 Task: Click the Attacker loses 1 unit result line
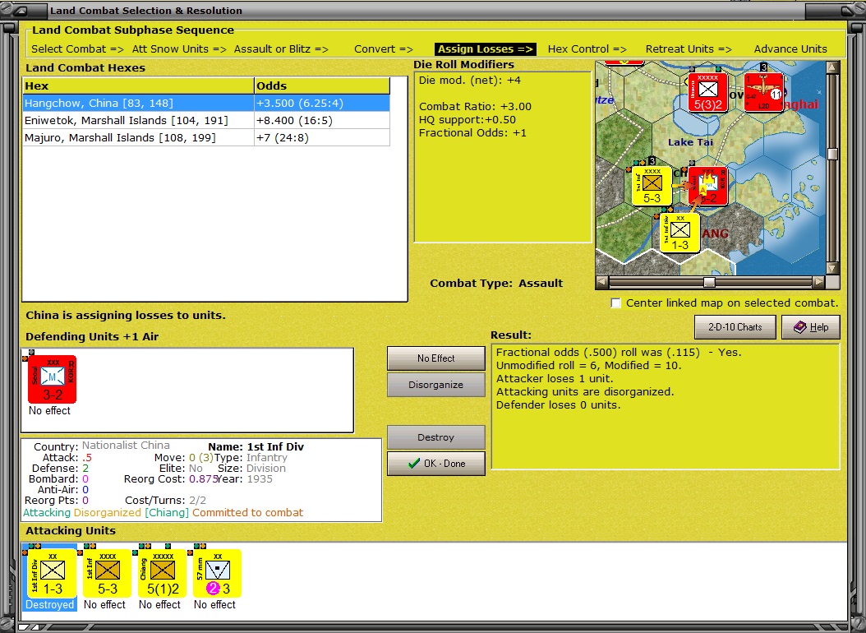tap(555, 378)
